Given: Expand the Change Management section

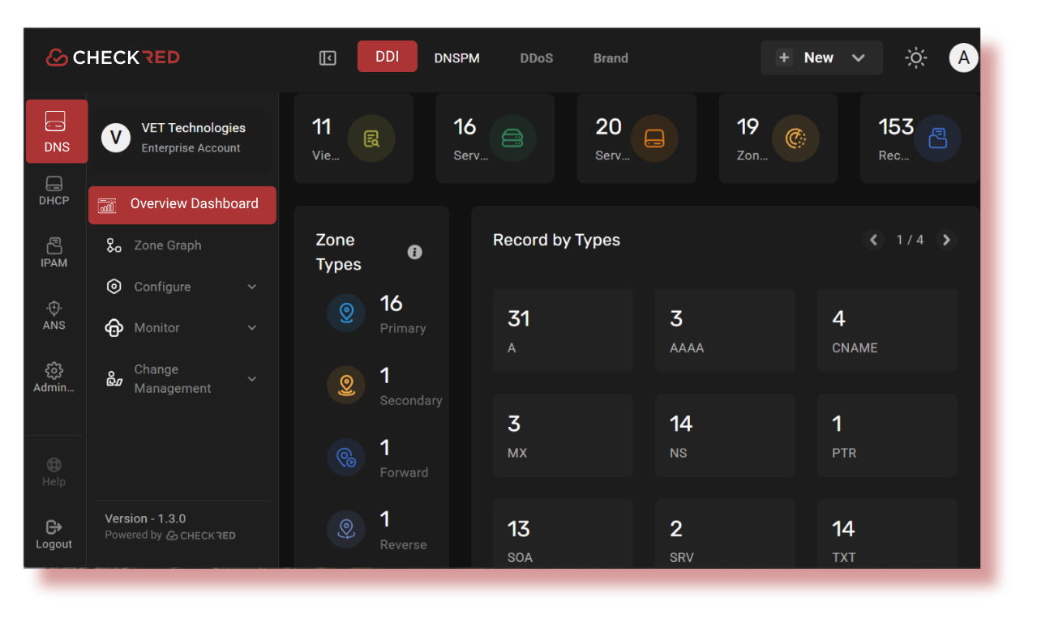Looking at the screenshot, I should click(173, 378).
